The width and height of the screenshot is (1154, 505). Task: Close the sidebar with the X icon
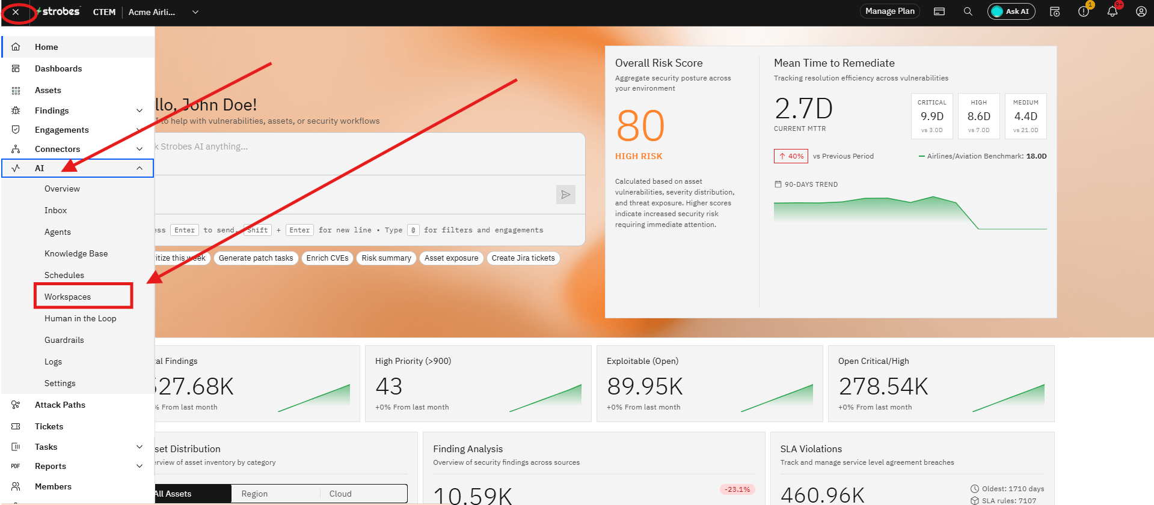(x=16, y=12)
